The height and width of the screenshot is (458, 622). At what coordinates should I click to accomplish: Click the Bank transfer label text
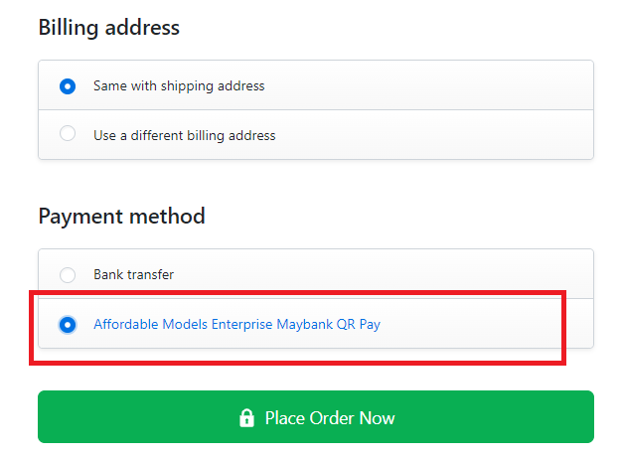(x=134, y=274)
